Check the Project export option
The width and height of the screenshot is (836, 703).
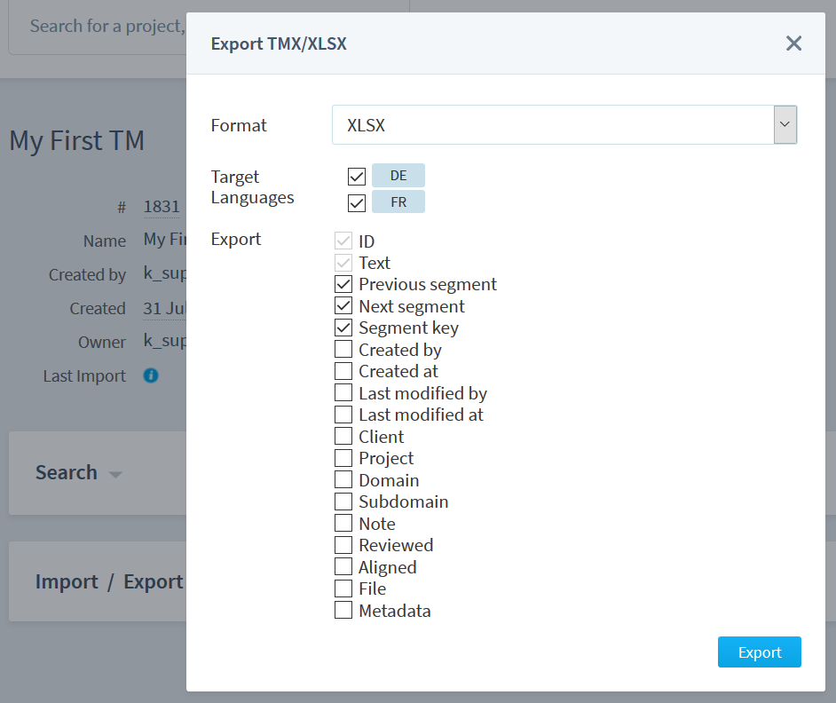coord(343,458)
